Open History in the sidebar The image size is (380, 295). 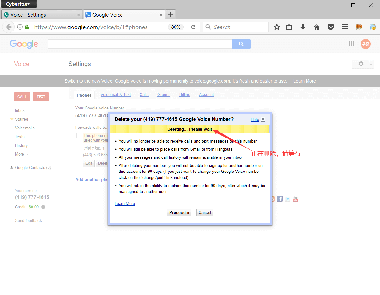(21, 145)
